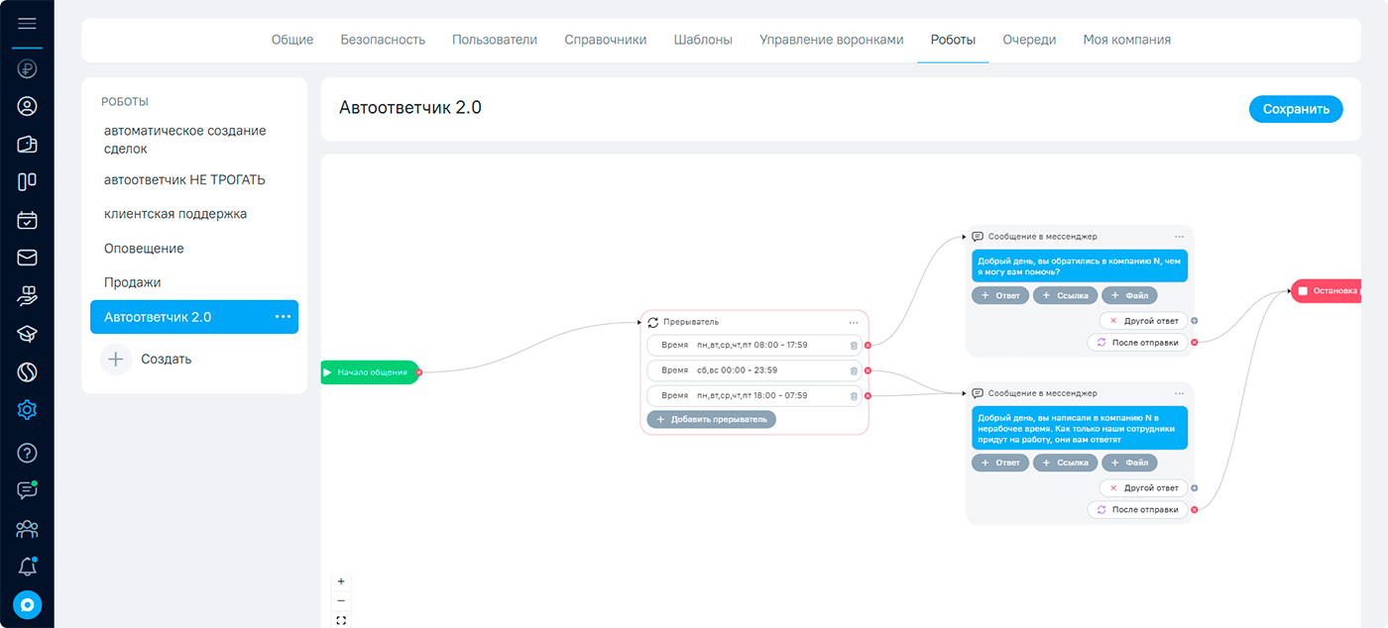
Task: Click the help question mark icon
Action: [x=27, y=453]
